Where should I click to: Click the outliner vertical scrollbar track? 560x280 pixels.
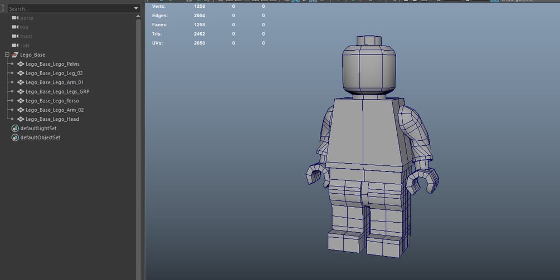click(138, 150)
